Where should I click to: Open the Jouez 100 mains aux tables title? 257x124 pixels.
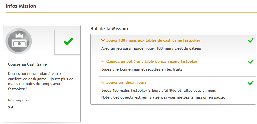pyautogui.click(x=153, y=40)
